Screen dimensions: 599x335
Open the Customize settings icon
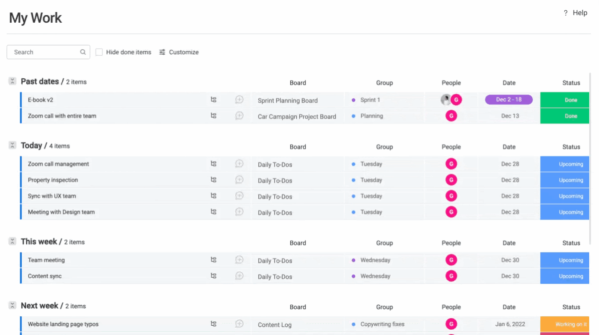(x=162, y=52)
